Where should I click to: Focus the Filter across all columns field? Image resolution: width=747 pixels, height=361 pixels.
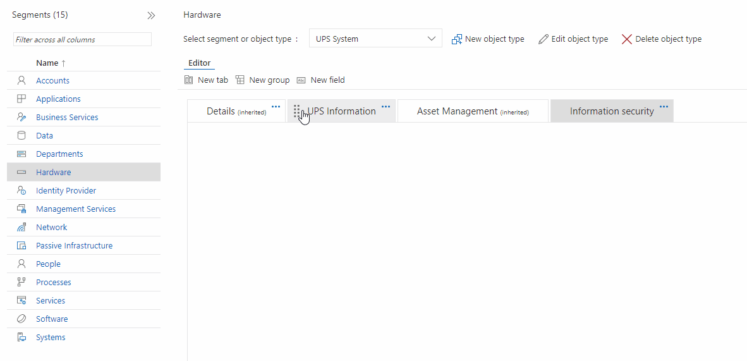82,40
